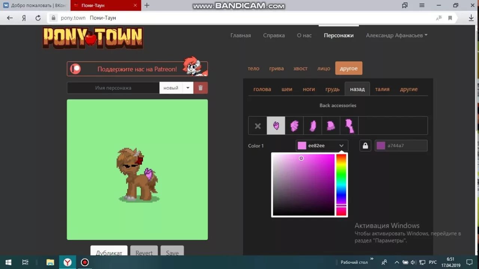The image size is (479, 269).
Task: Switch to грива tab
Action: tap(277, 68)
